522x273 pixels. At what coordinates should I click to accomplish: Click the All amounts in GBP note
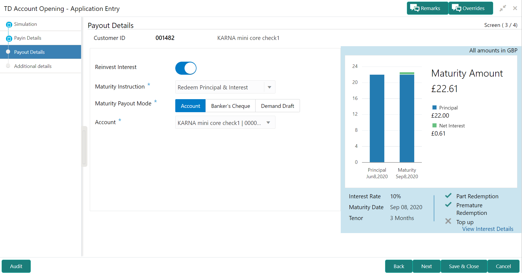(x=493, y=51)
